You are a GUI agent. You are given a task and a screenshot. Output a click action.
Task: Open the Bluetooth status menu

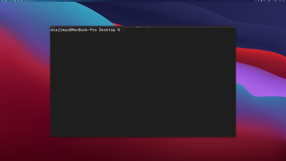pos(267,1)
